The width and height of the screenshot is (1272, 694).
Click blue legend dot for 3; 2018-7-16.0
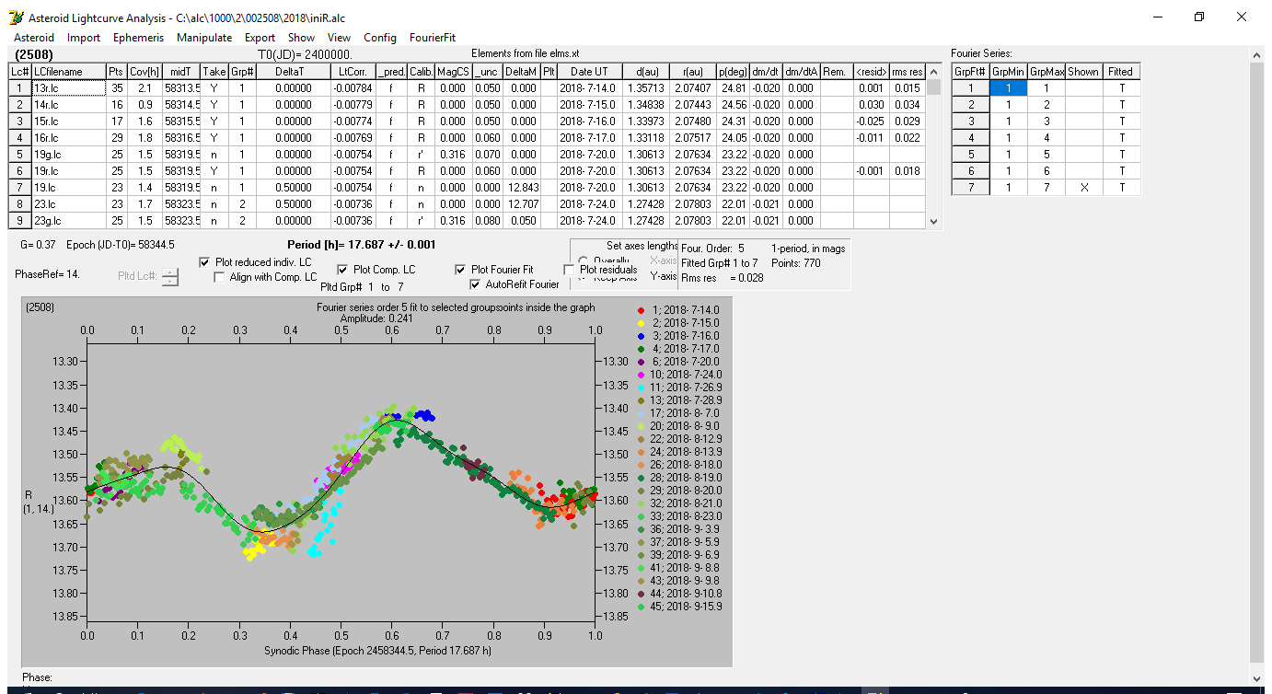point(641,336)
